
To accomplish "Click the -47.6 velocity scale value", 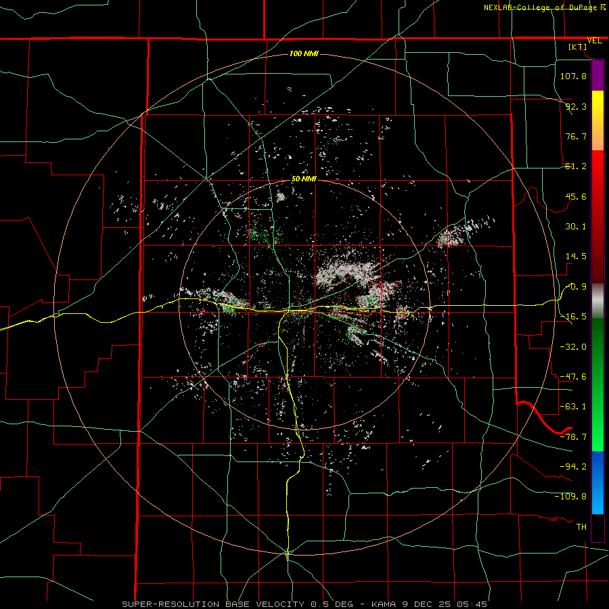I will 573,377.
